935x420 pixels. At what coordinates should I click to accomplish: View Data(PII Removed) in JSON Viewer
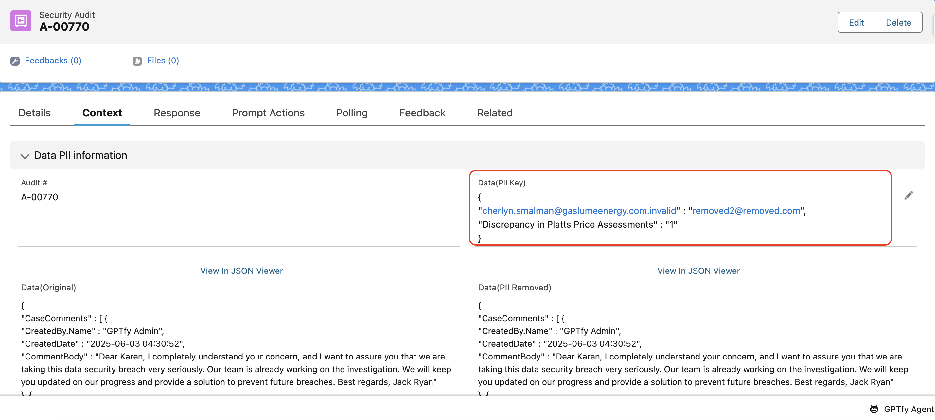coord(698,271)
